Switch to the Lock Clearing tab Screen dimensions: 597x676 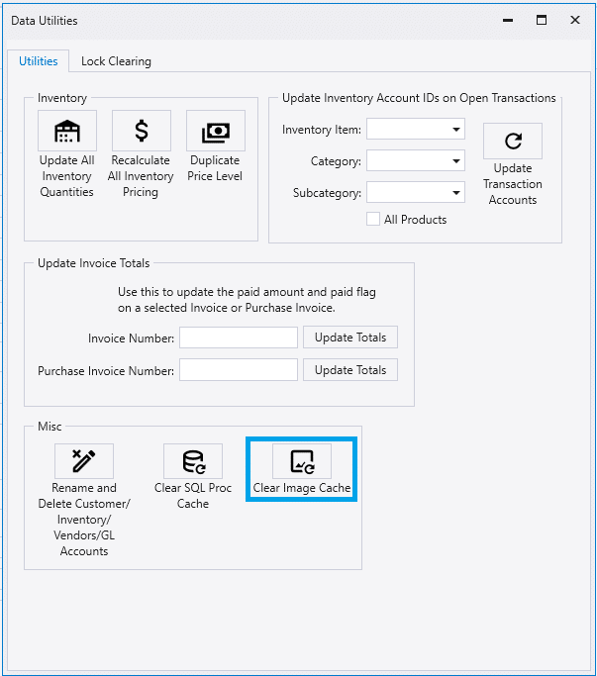[116, 61]
